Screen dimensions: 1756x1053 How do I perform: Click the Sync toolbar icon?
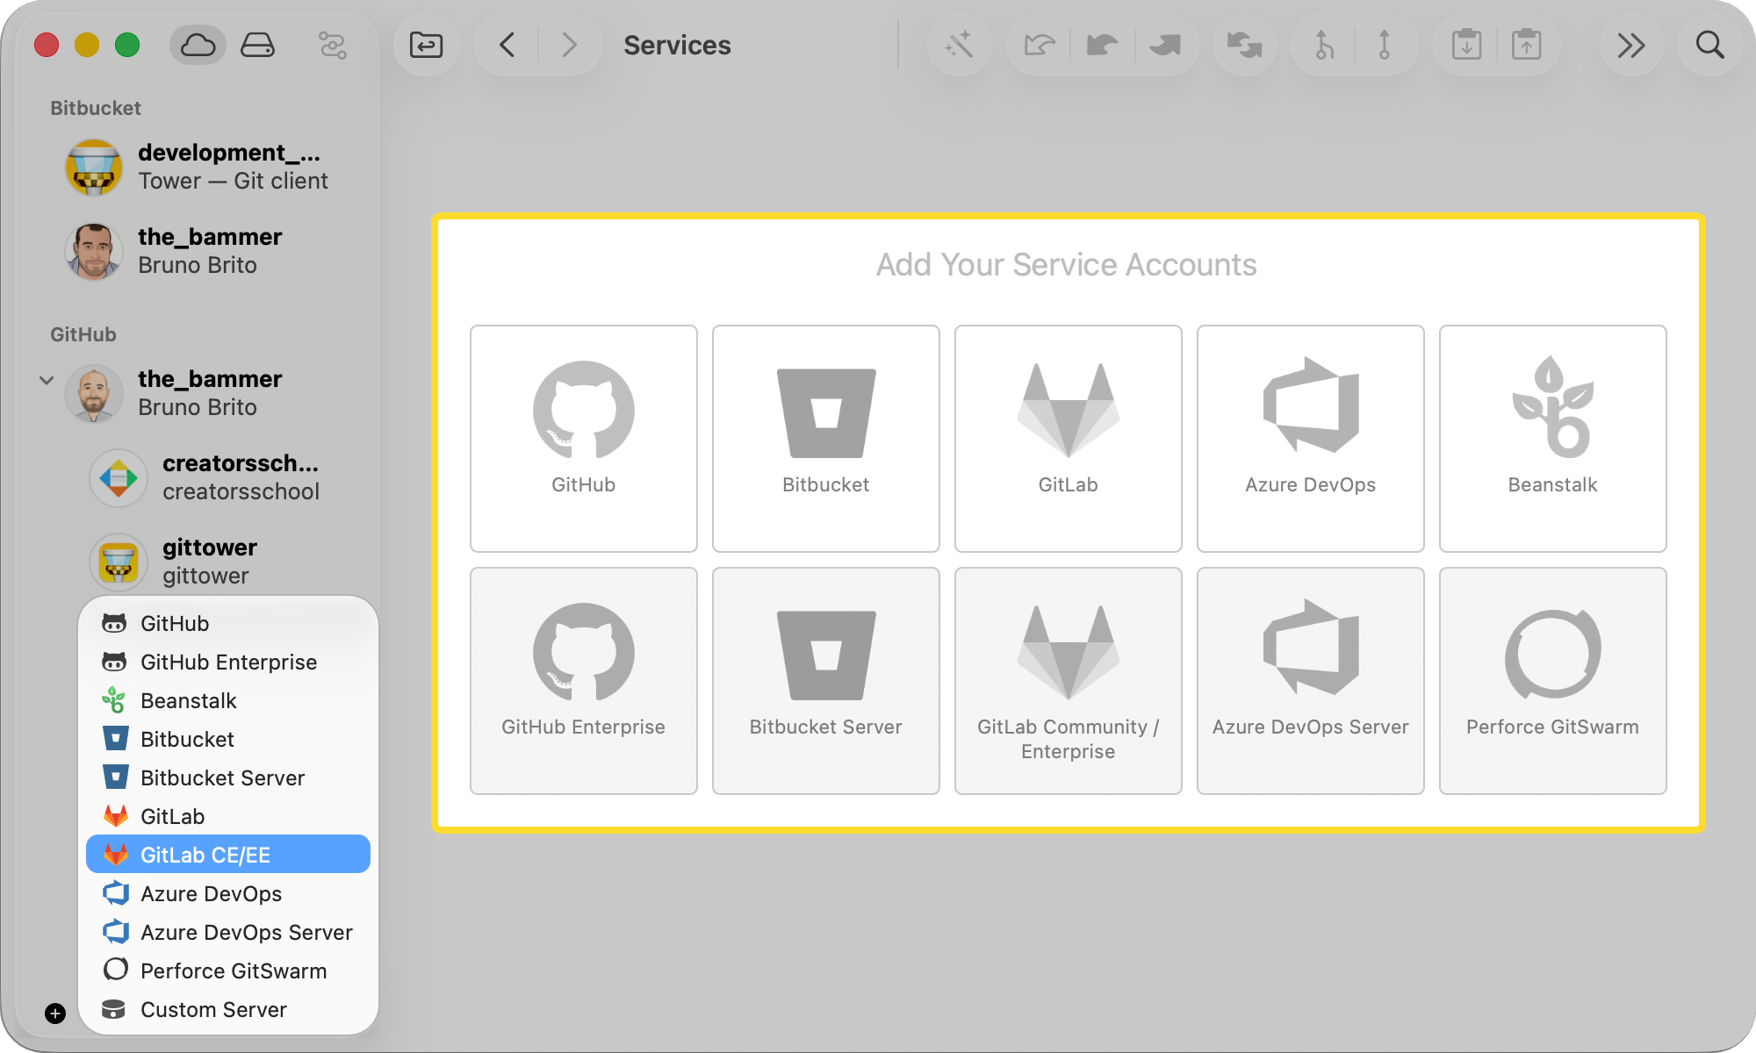(x=1244, y=45)
